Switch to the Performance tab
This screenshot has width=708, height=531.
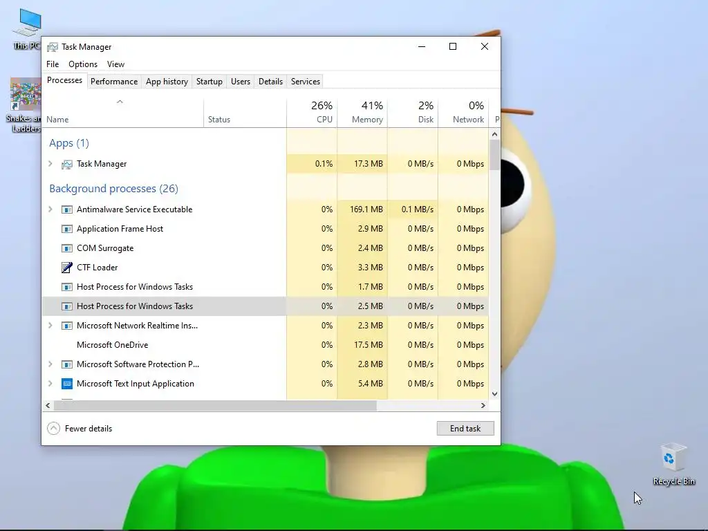coord(114,82)
